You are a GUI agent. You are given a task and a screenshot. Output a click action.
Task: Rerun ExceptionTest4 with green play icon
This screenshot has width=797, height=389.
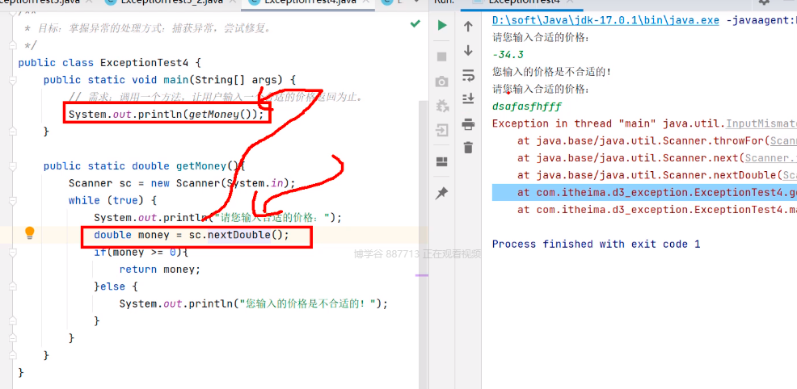click(x=442, y=25)
